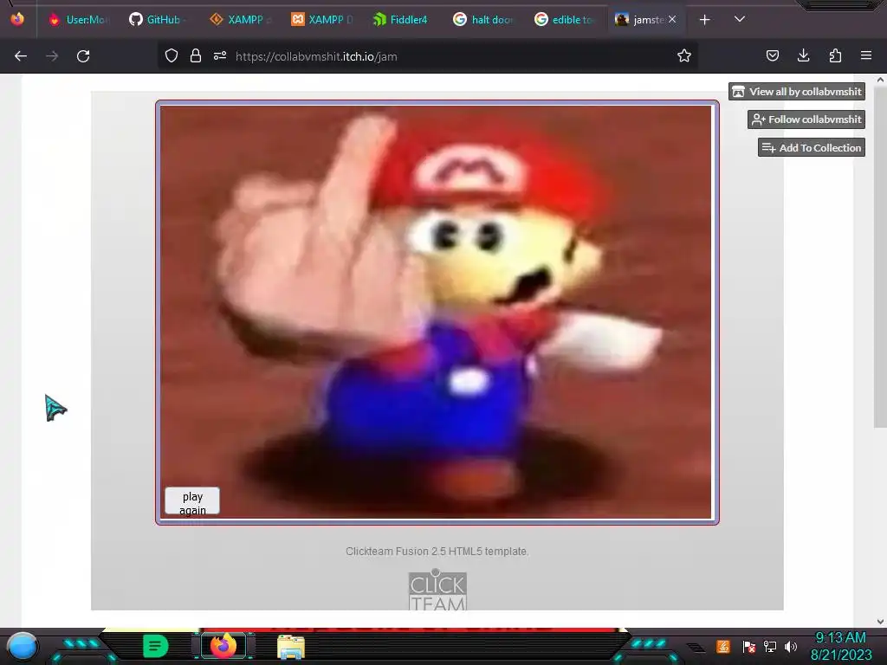887x665 pixels.
Task: Click the forward navigation arrow
Action: (52, 56)
